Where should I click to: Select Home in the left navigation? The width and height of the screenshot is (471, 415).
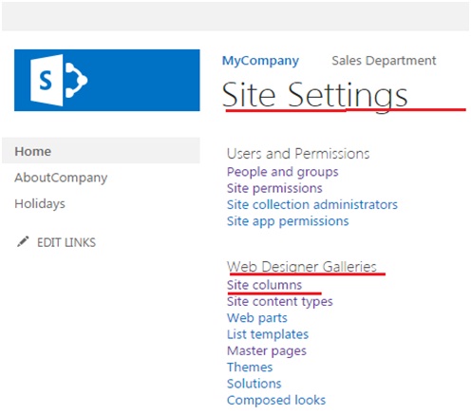tap(33, 151)
